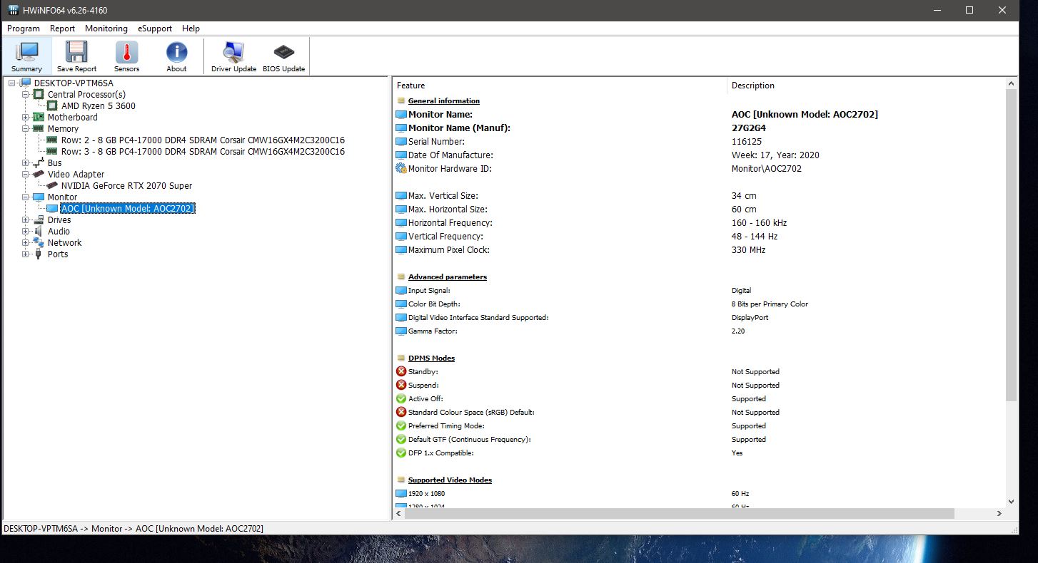Collapse the DESKTOP-VPTM6SA root node

(x=12, y=83)
